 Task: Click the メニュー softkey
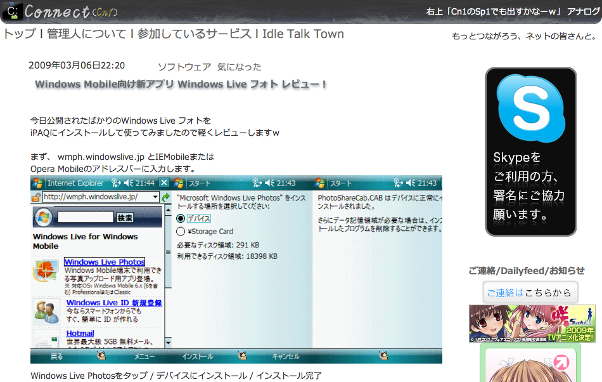click(x=144, y=357)
